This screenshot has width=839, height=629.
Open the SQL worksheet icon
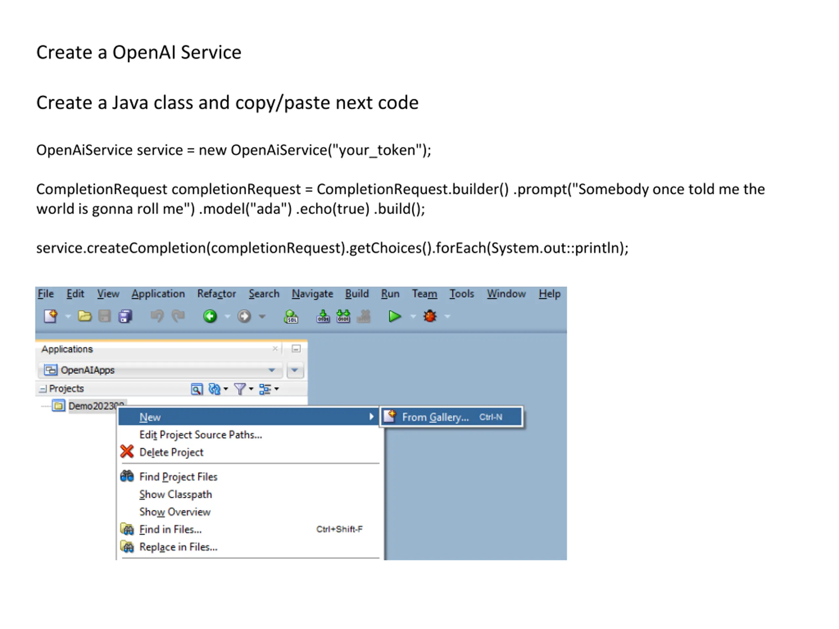(291, 316)
